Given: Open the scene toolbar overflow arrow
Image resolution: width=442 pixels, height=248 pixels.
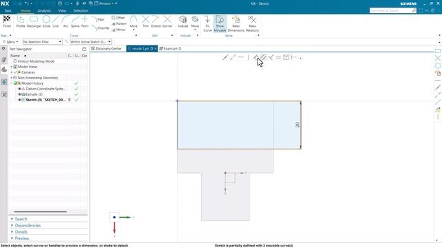Looking at the screenshot, I should point(300,58).
